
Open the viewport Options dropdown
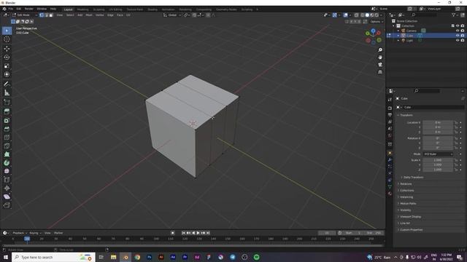[377, 22]
